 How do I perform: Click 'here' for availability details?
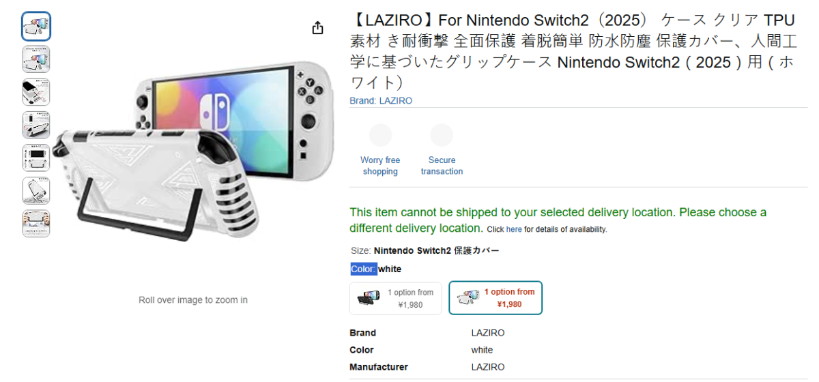[x=514, y=230]
